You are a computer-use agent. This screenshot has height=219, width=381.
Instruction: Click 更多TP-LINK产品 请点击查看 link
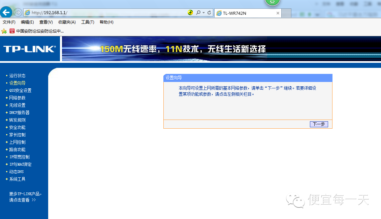[x=25, y=197]
